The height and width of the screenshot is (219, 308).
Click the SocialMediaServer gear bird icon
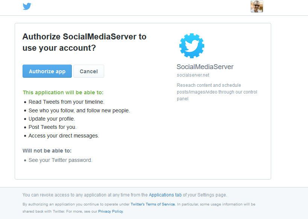[x=192, y=46]
